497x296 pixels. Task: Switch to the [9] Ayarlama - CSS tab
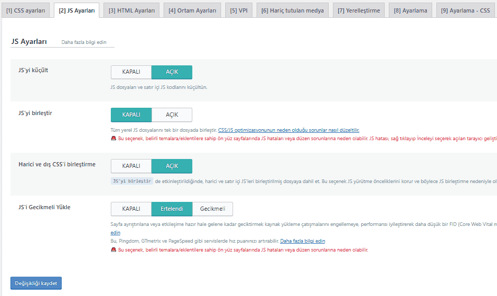465,10
